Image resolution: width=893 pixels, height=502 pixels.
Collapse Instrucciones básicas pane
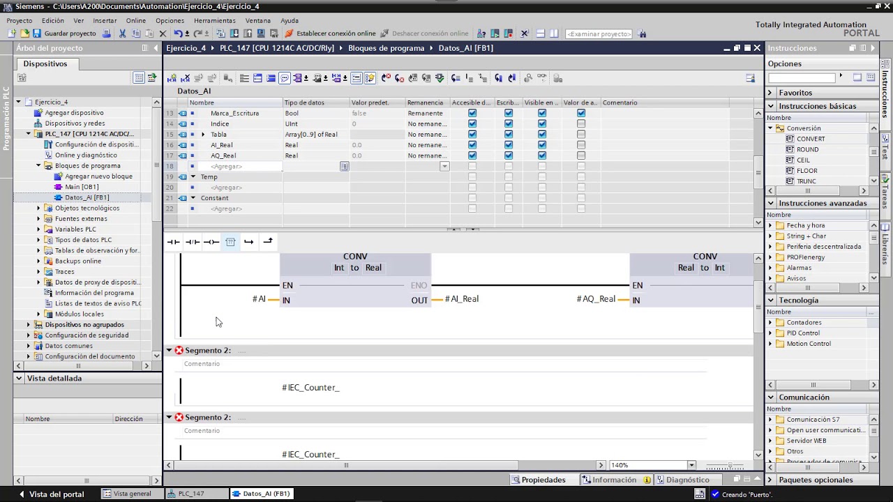coord(770,106)
